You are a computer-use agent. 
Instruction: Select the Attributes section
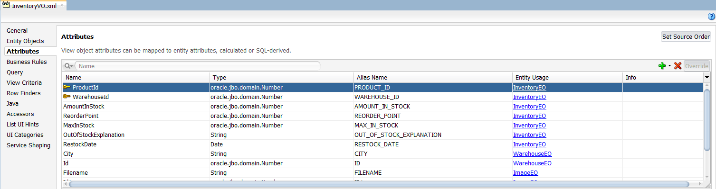coord(23,51)
